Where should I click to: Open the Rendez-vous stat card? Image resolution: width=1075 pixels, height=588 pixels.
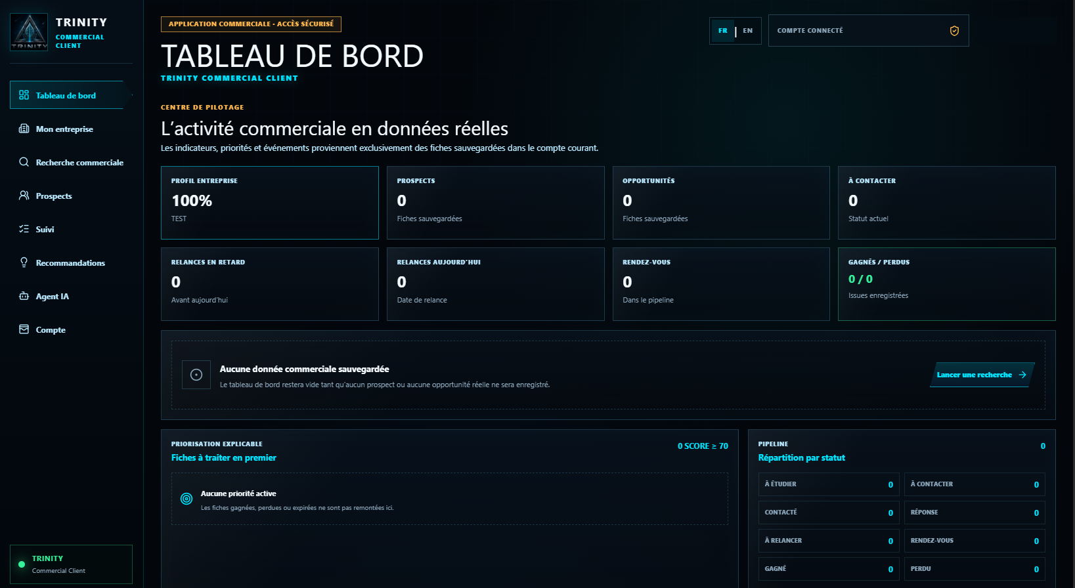pyautogui.click(x=721, y=284)
